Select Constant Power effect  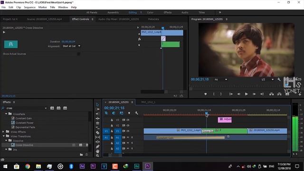tap(24, 123)
